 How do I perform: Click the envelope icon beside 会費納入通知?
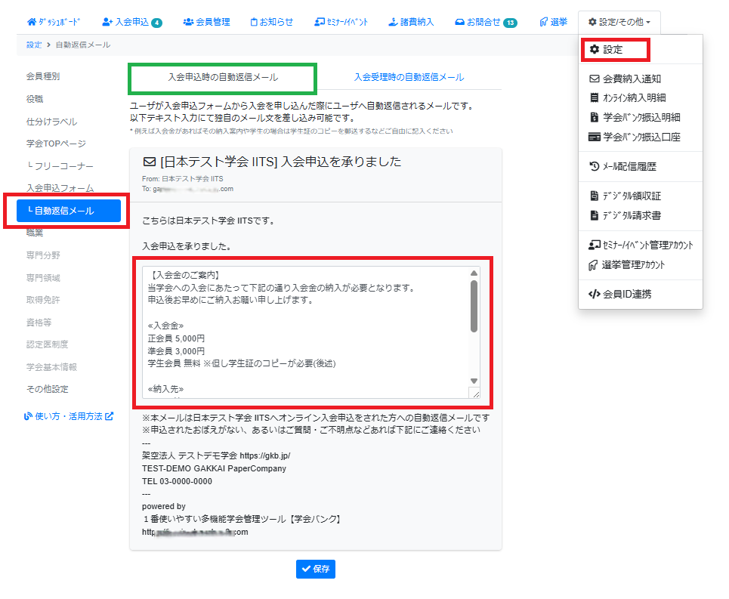pyautogui.click(x=594, y=79)
